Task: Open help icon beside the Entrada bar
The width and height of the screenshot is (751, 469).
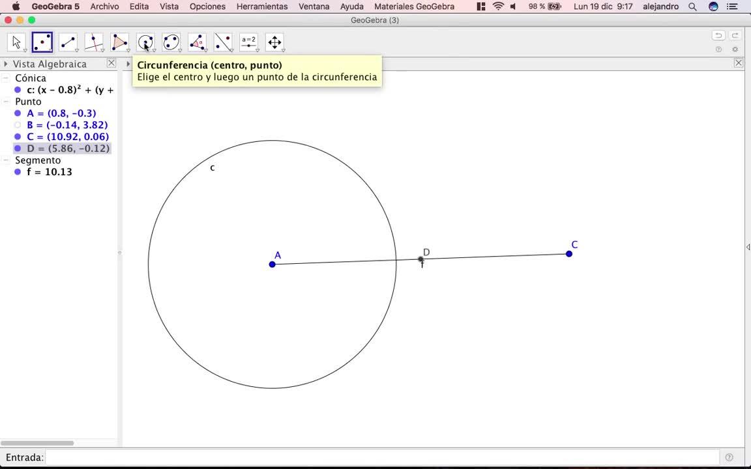Action: (x=729, y=457)
